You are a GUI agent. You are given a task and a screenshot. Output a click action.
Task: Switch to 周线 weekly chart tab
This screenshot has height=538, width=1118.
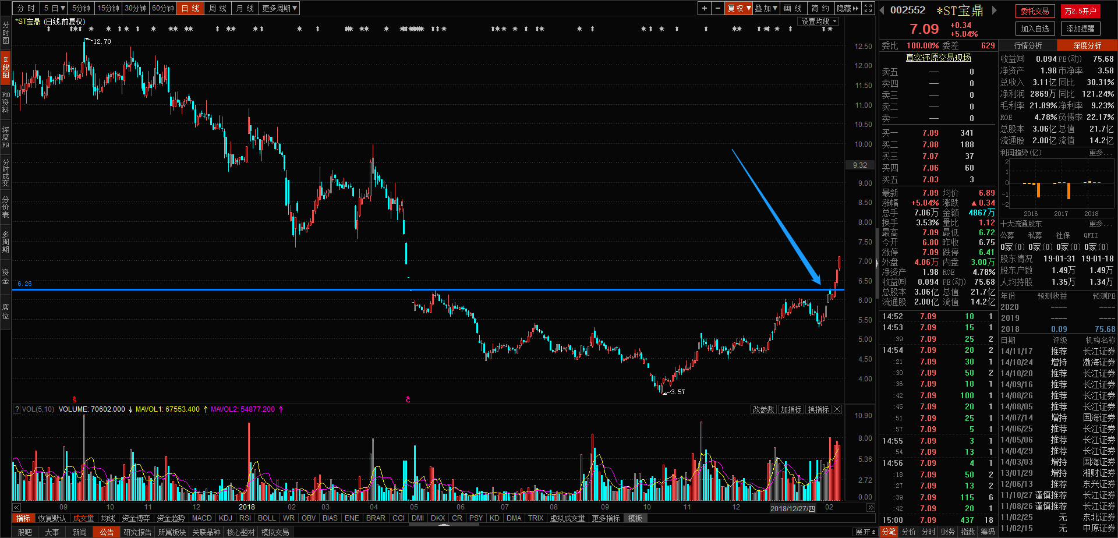217,8
